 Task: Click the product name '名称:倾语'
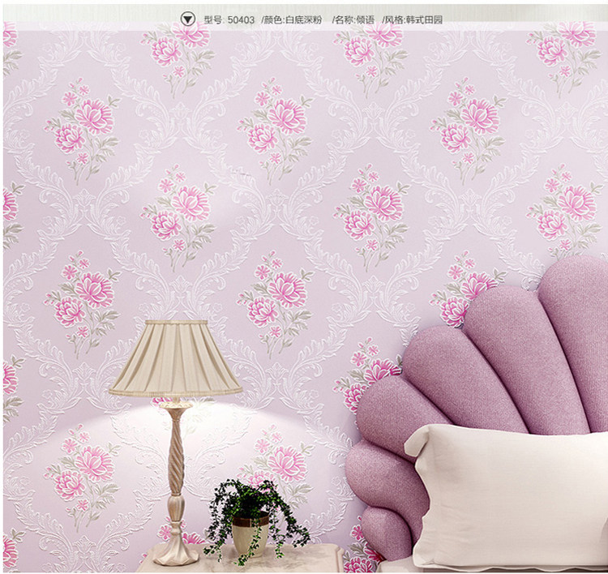click(354, 19)
